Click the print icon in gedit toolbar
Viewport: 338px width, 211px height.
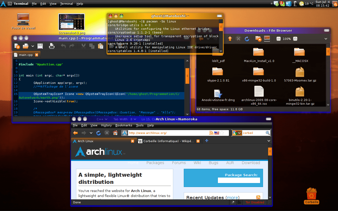tap(52, 46)
